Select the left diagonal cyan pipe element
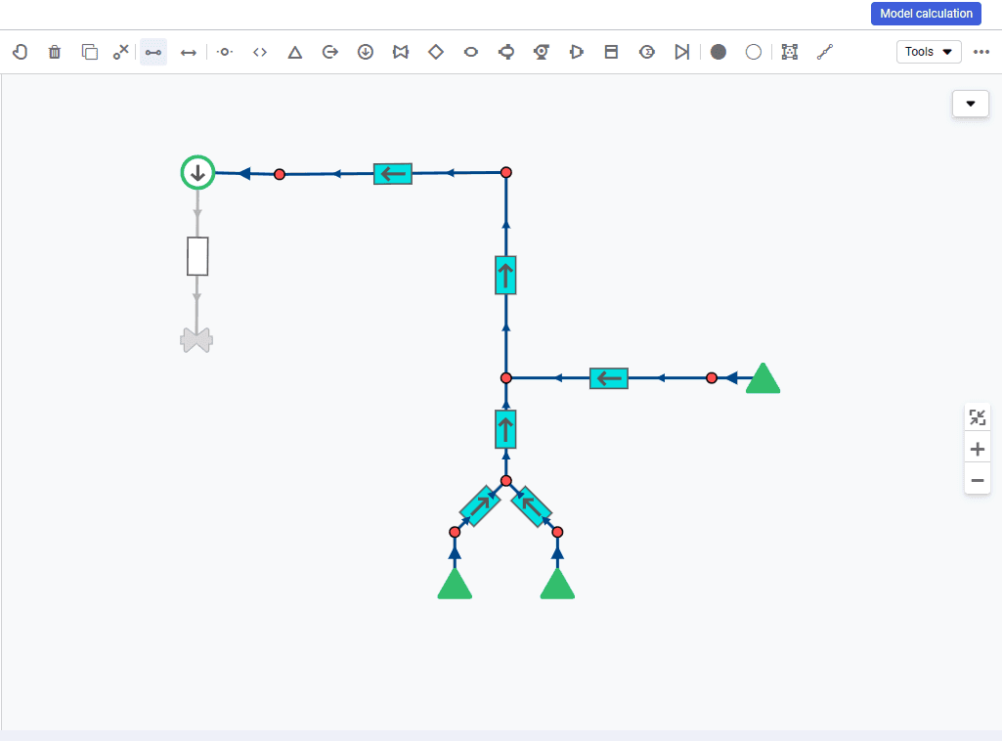Screen dimensions: 1002x741 coord(481,506)
